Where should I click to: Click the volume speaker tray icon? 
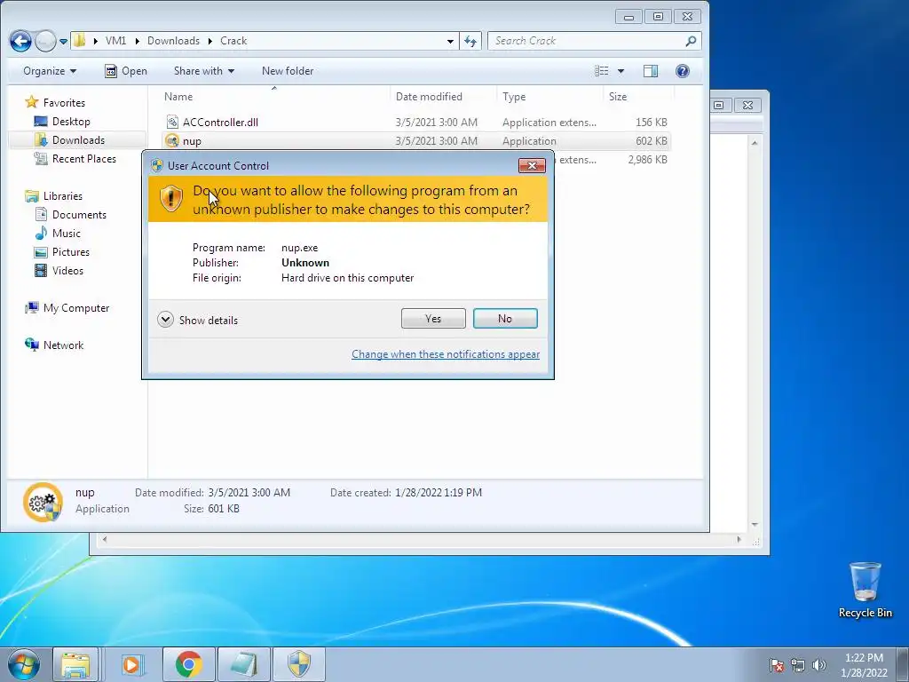(818, 665)
